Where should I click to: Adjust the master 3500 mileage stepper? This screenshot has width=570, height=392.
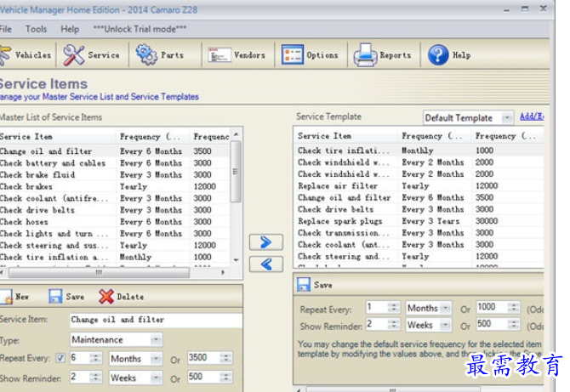click(x=225, y=358)
